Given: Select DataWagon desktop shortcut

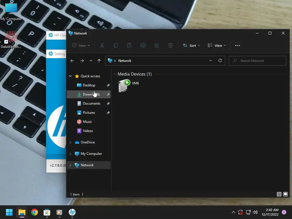Looking at the screenshot, I should pyautogui.click(x=11, y=40).
